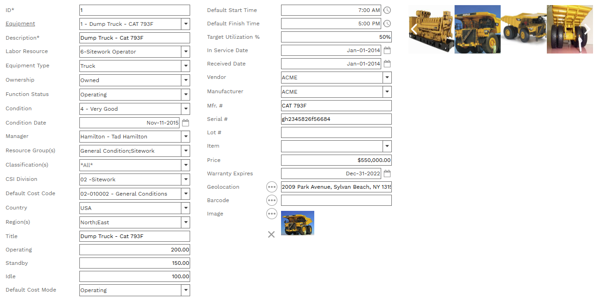
Task: Open calendar for Warranty Expires date
Action: [x=387, y=173]
